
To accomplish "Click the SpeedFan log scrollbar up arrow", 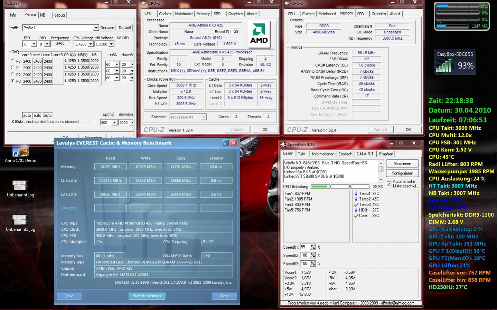I will point(381,163).
